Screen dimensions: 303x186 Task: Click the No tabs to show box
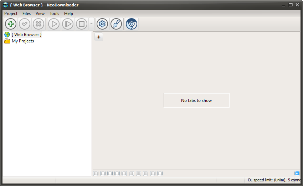(x=196, y=100)
